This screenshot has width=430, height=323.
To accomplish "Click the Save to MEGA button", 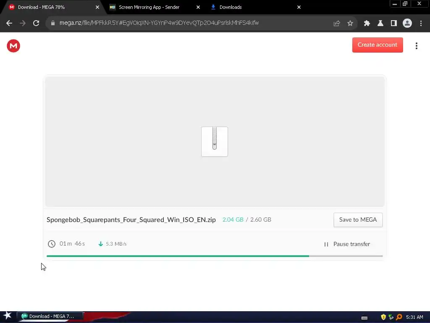I will (x=358, y=220).
